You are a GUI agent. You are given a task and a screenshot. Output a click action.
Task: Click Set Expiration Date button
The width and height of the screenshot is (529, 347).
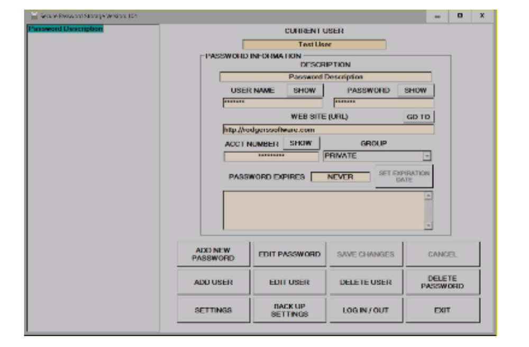404,176
